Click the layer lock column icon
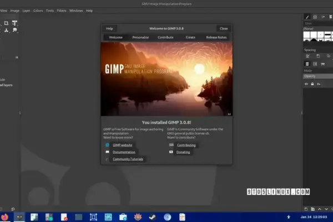This screenshot has height=222, width=333. point(312,84)
